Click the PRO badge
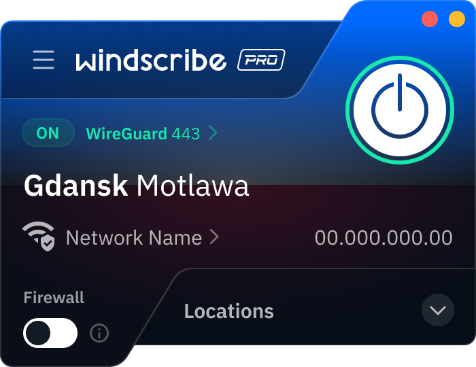 pos(261,60)
